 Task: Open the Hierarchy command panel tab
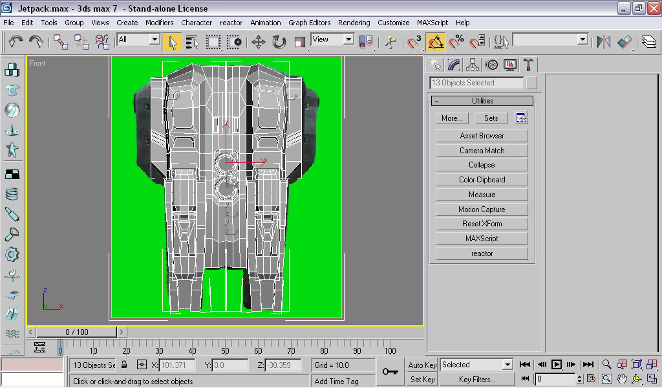(473, 65)
